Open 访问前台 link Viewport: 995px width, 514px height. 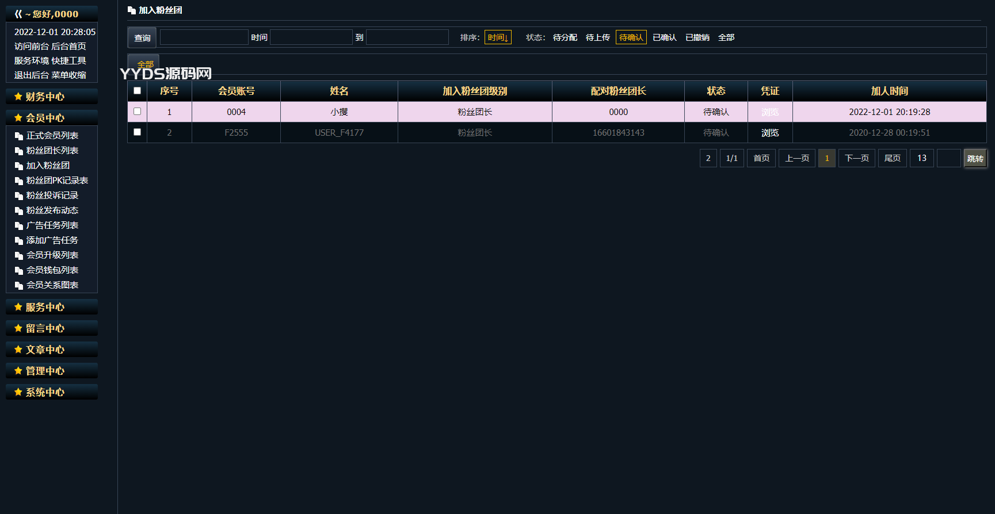[32, 47]
